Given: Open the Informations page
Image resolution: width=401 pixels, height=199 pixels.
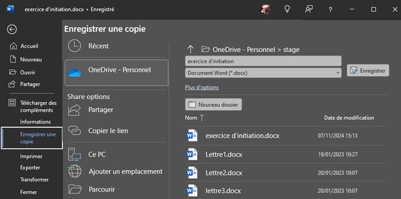Looking at the screenshot, I should [x=35, y=122].
